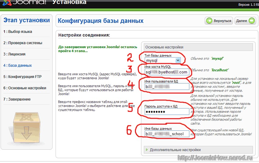Click the 'localhost' hint text
The image size is (259, 163).
(x=220, y=70)
